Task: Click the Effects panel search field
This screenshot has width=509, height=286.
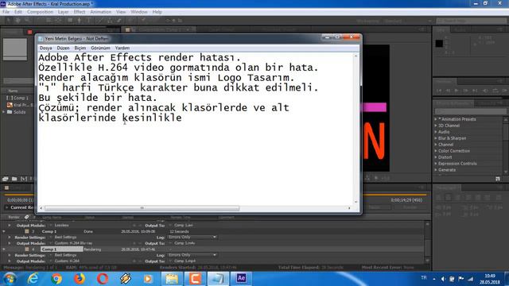Action: coord(471,111)
